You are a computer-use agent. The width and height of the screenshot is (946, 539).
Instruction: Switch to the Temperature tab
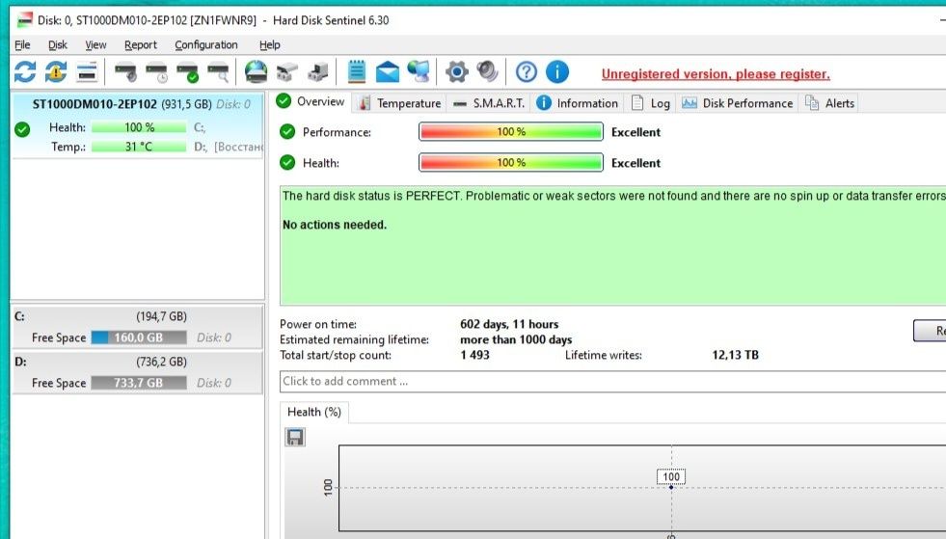point(399,103)
